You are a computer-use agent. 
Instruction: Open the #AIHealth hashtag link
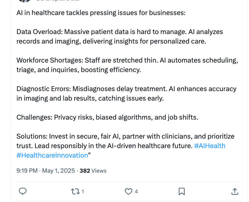pyautogui.click(x=210, y=146)
